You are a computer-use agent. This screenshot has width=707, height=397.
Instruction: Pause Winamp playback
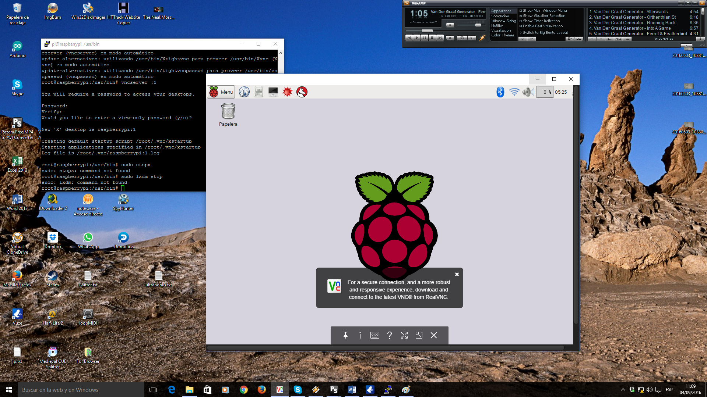coord(425,37)
